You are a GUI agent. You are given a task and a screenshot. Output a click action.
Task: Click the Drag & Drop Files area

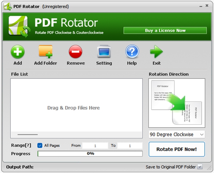[x=73, y=108]
